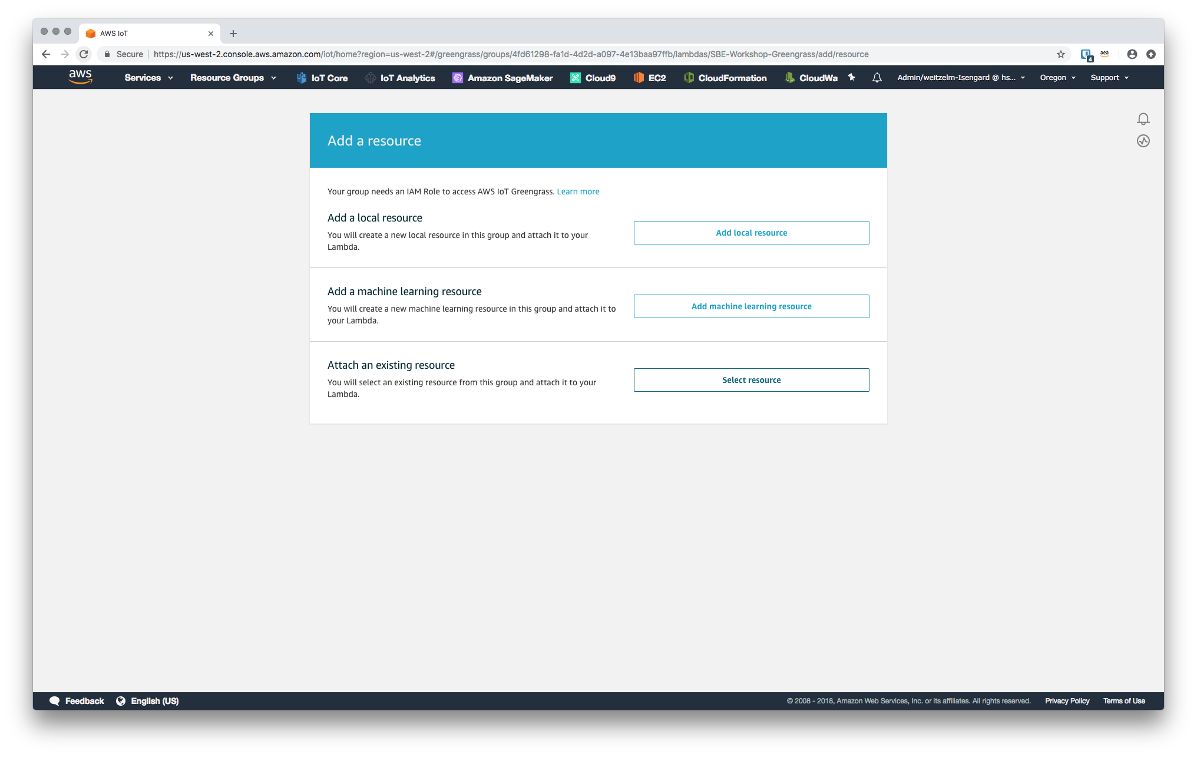The image size is (1197, 757).
Task: Open the activity monitor icon on right
Action: pyautogui.click(x=1143, y=141)
